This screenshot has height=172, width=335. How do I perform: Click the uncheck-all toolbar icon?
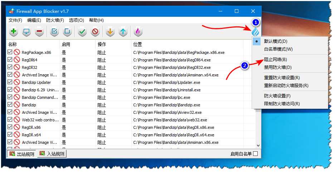point(67,31)
